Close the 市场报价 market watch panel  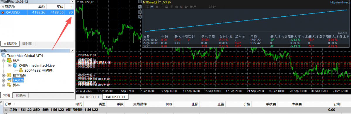[72, 1]
